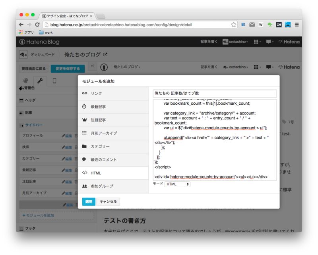Screen dimensions: 318x255
Task: Choose 月別アーカイブ module option
Action: [113, 133]
